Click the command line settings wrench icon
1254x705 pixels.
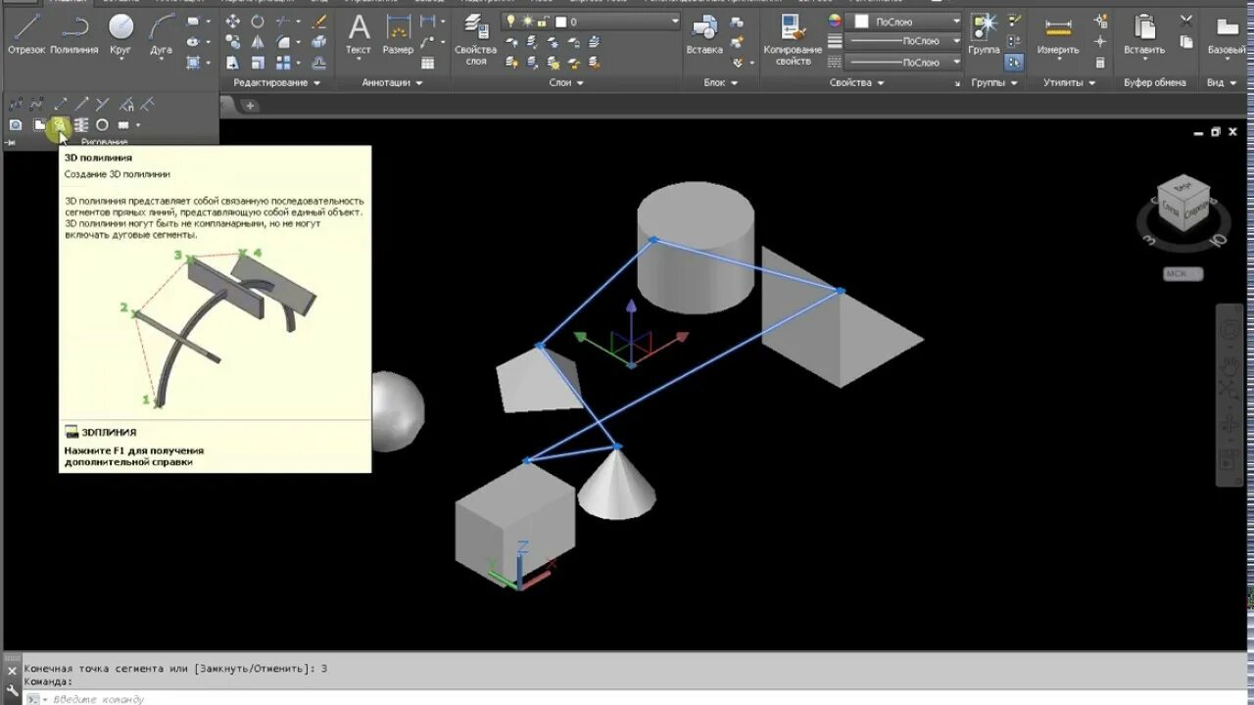(x=13, y=689)
